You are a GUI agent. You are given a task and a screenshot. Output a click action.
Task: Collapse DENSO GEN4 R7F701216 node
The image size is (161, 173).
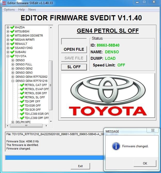(13, 81)
